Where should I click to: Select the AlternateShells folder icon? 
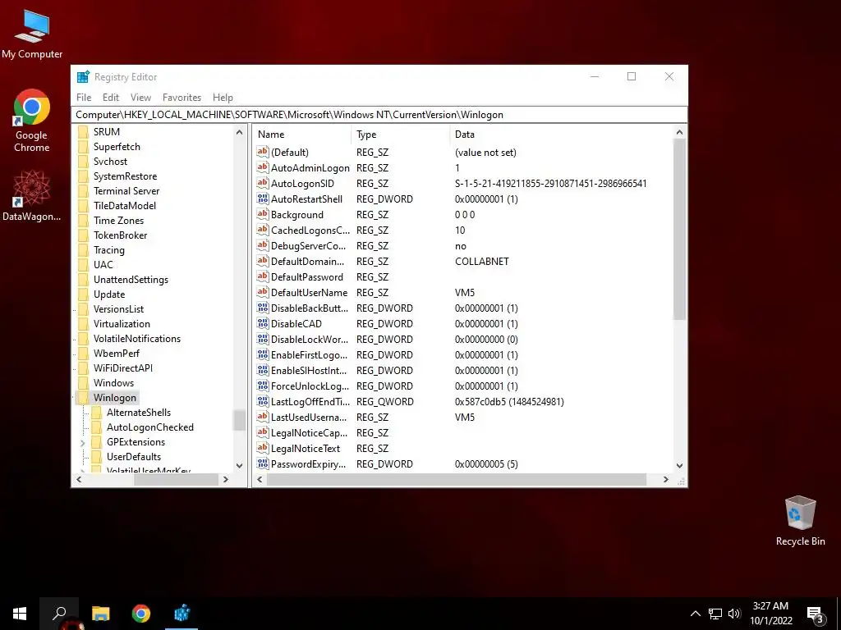[96, 413]
